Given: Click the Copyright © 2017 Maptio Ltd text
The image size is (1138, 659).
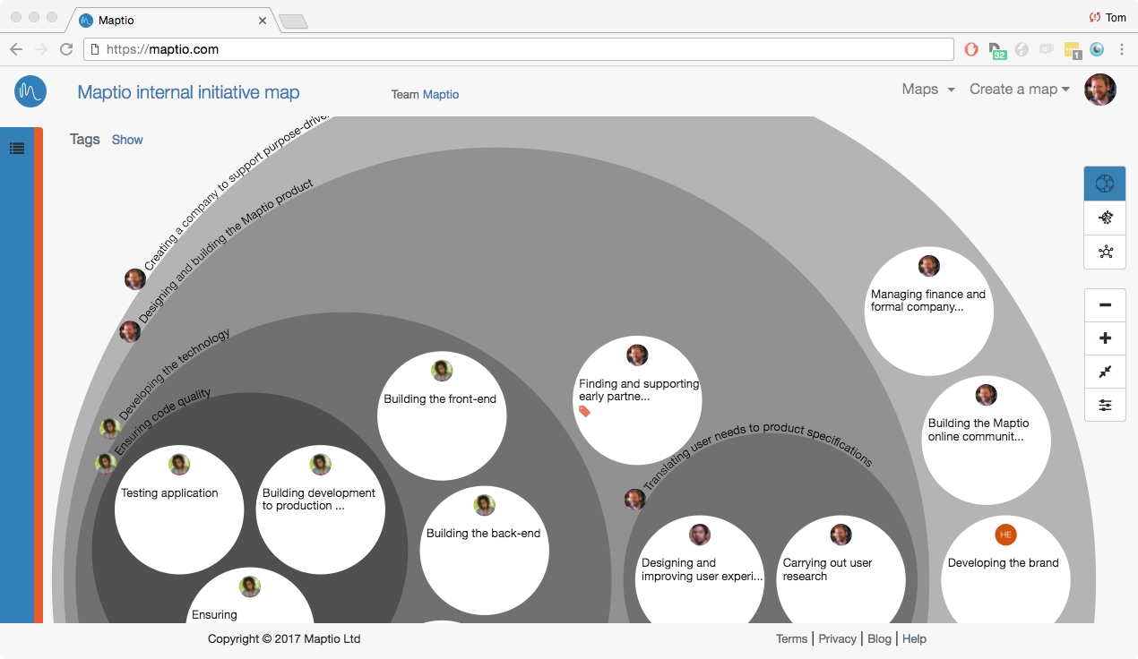Looking at the screenshot, I should (284, 638).
